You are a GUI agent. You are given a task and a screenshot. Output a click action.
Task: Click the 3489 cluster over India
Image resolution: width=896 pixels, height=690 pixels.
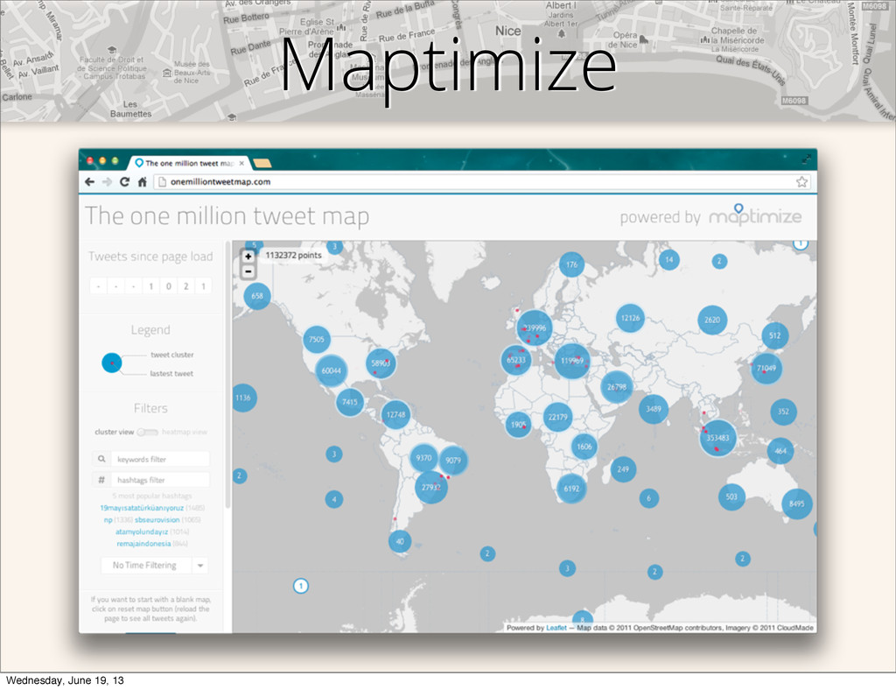pyautogui.click(x=653, y=409)
